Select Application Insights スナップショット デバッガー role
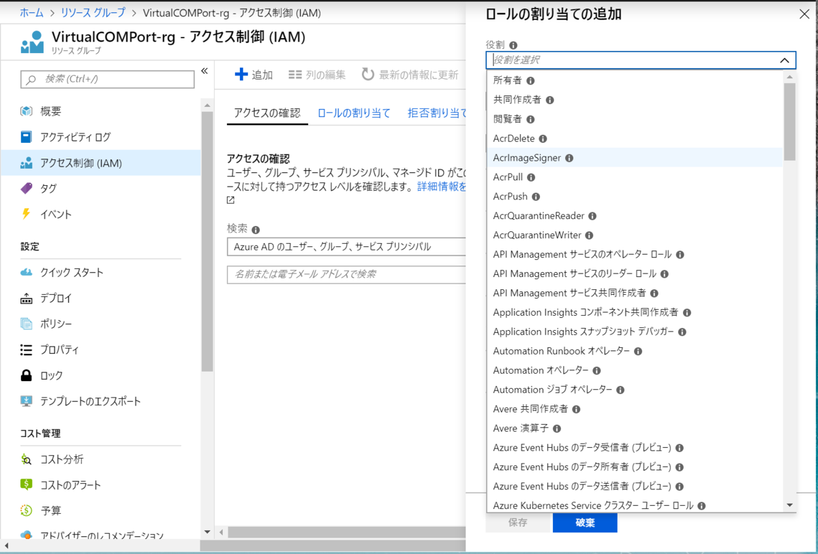This screenshot has height=554, width=818. 635,332
